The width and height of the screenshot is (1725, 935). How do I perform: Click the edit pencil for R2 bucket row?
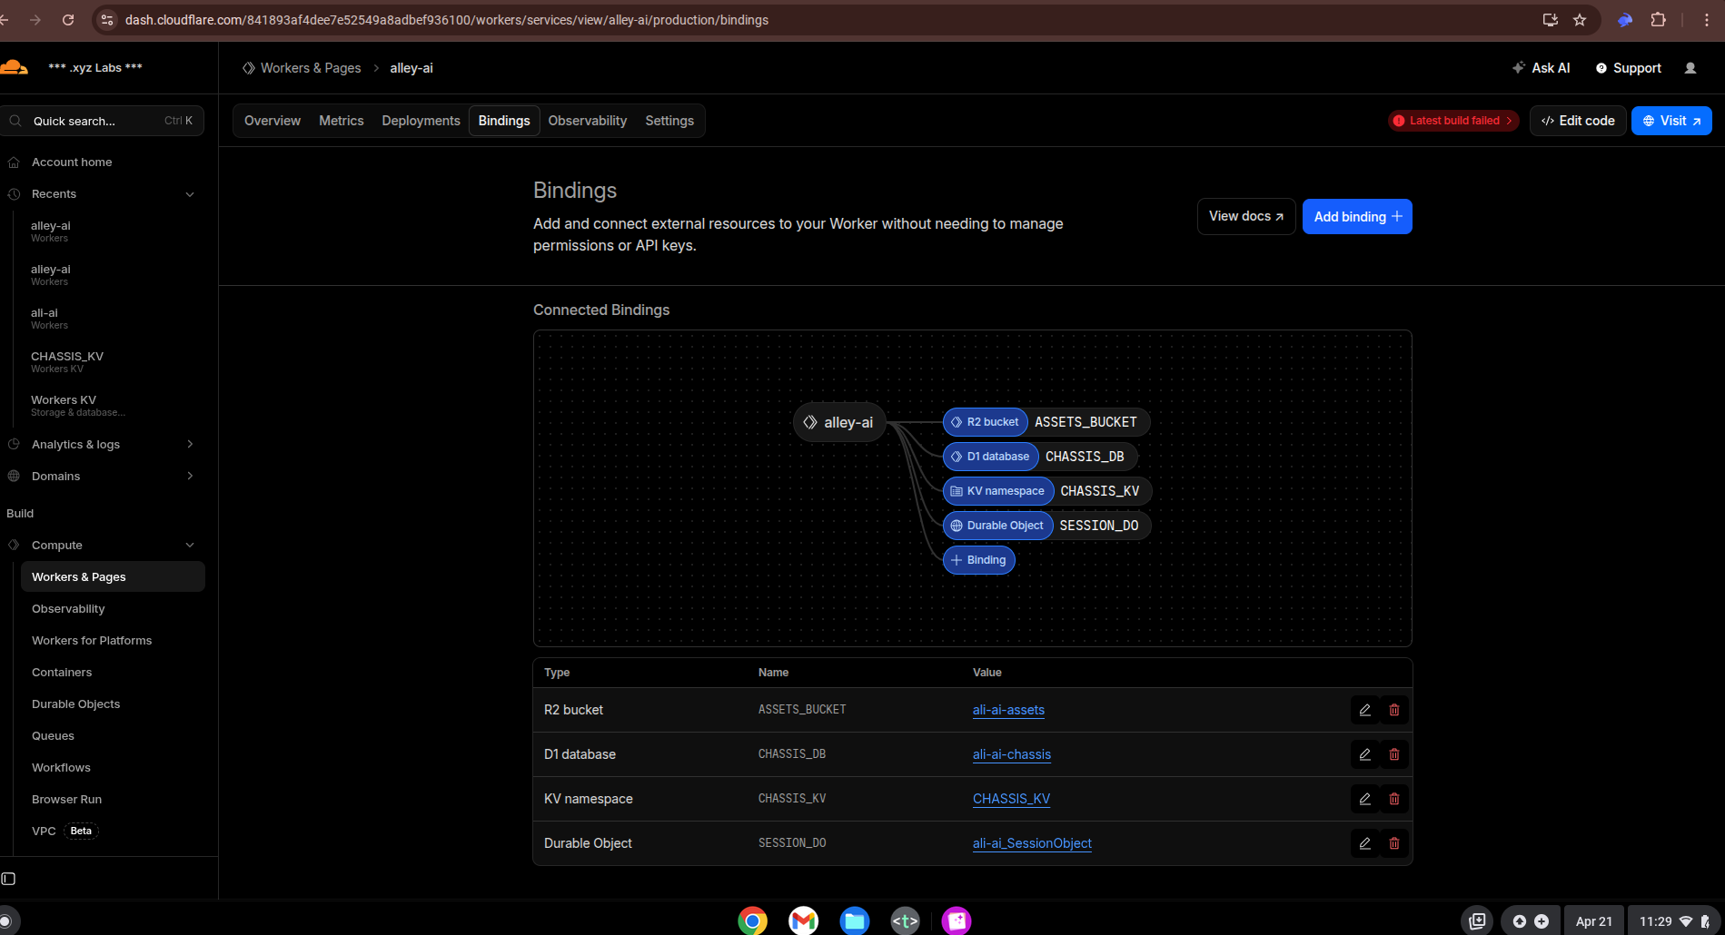click(1364, 710)
